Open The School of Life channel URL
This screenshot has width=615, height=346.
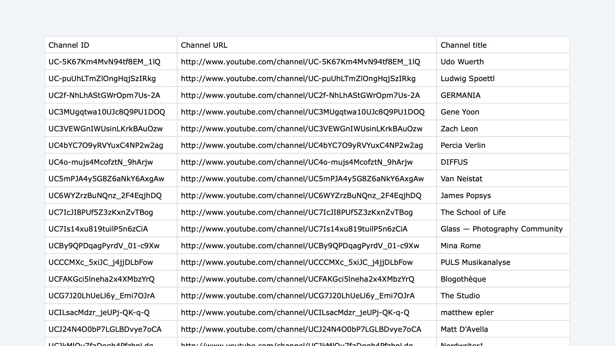tap(297, 212)
